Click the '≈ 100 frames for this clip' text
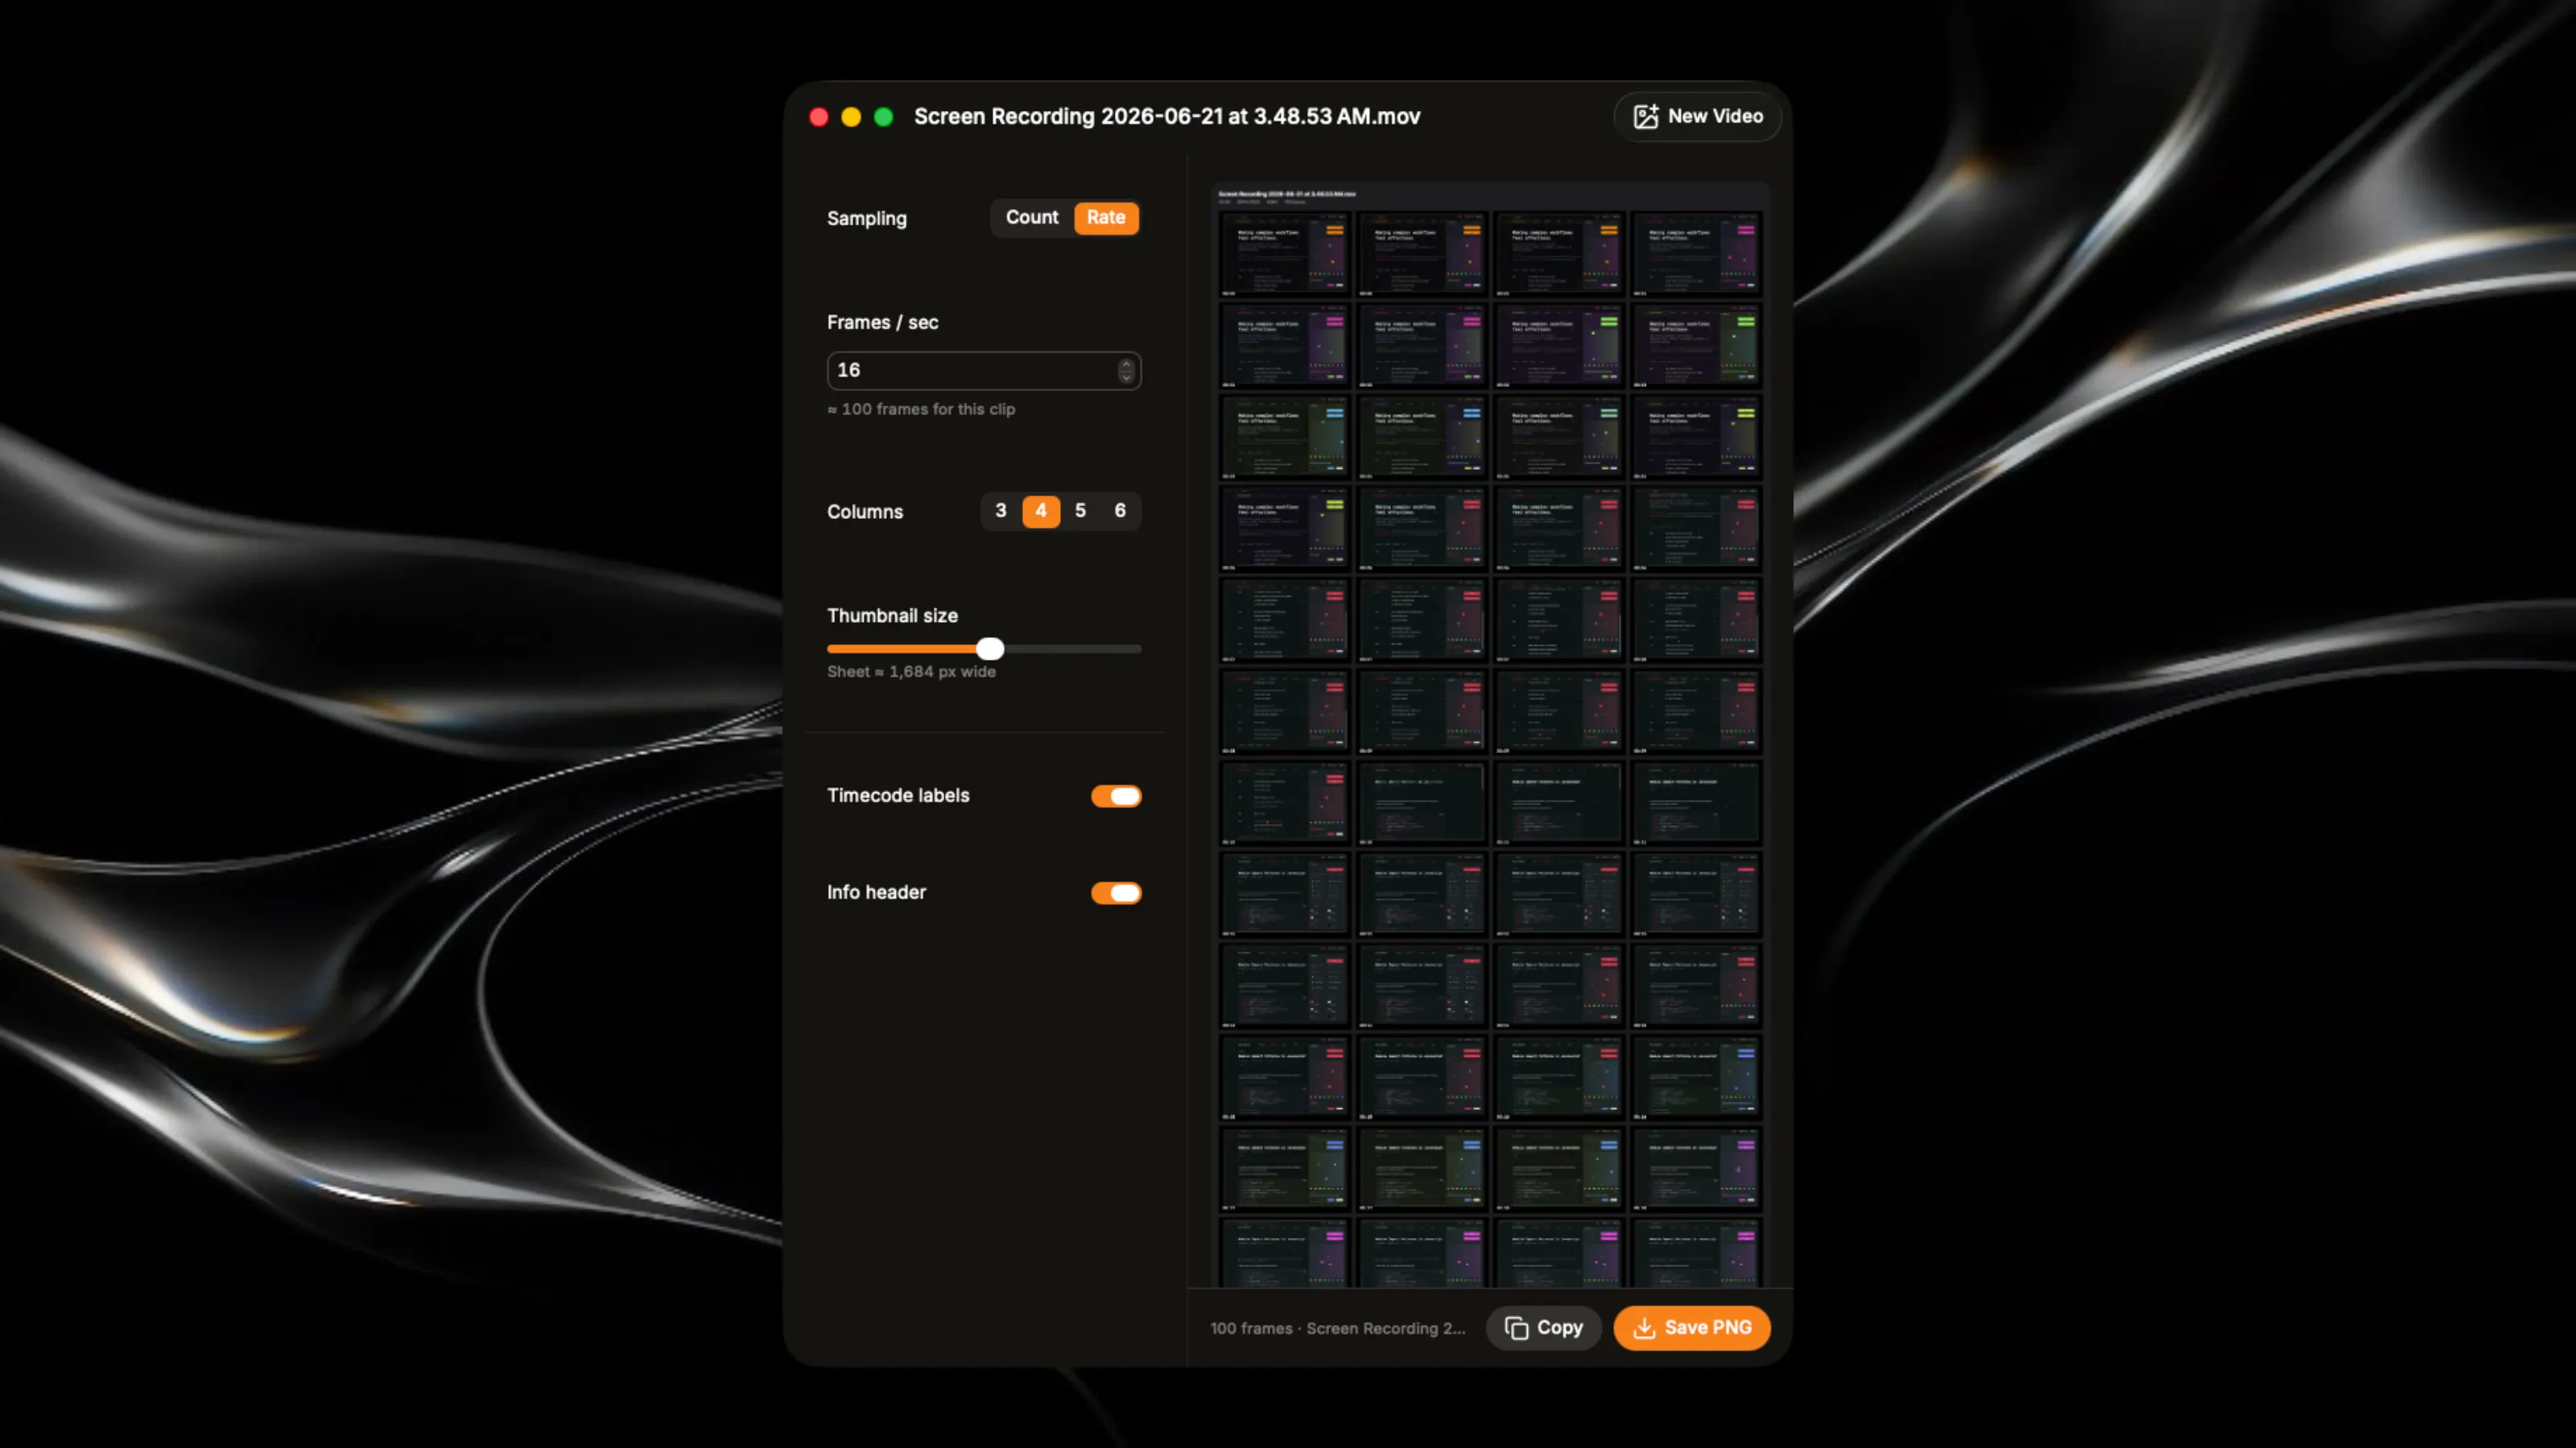The height and width of the screenshot is (1448, 2576). 921,409
